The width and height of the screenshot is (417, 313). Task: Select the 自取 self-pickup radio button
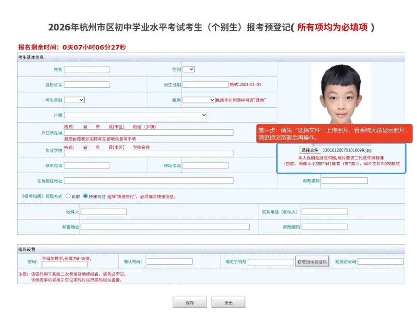68,196
